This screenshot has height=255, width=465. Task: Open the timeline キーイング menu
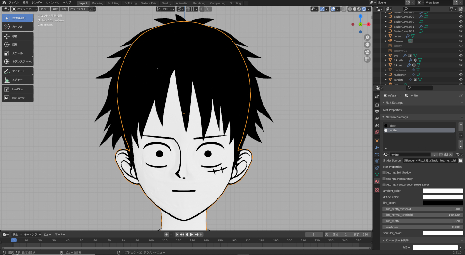(x=32, y=234)
